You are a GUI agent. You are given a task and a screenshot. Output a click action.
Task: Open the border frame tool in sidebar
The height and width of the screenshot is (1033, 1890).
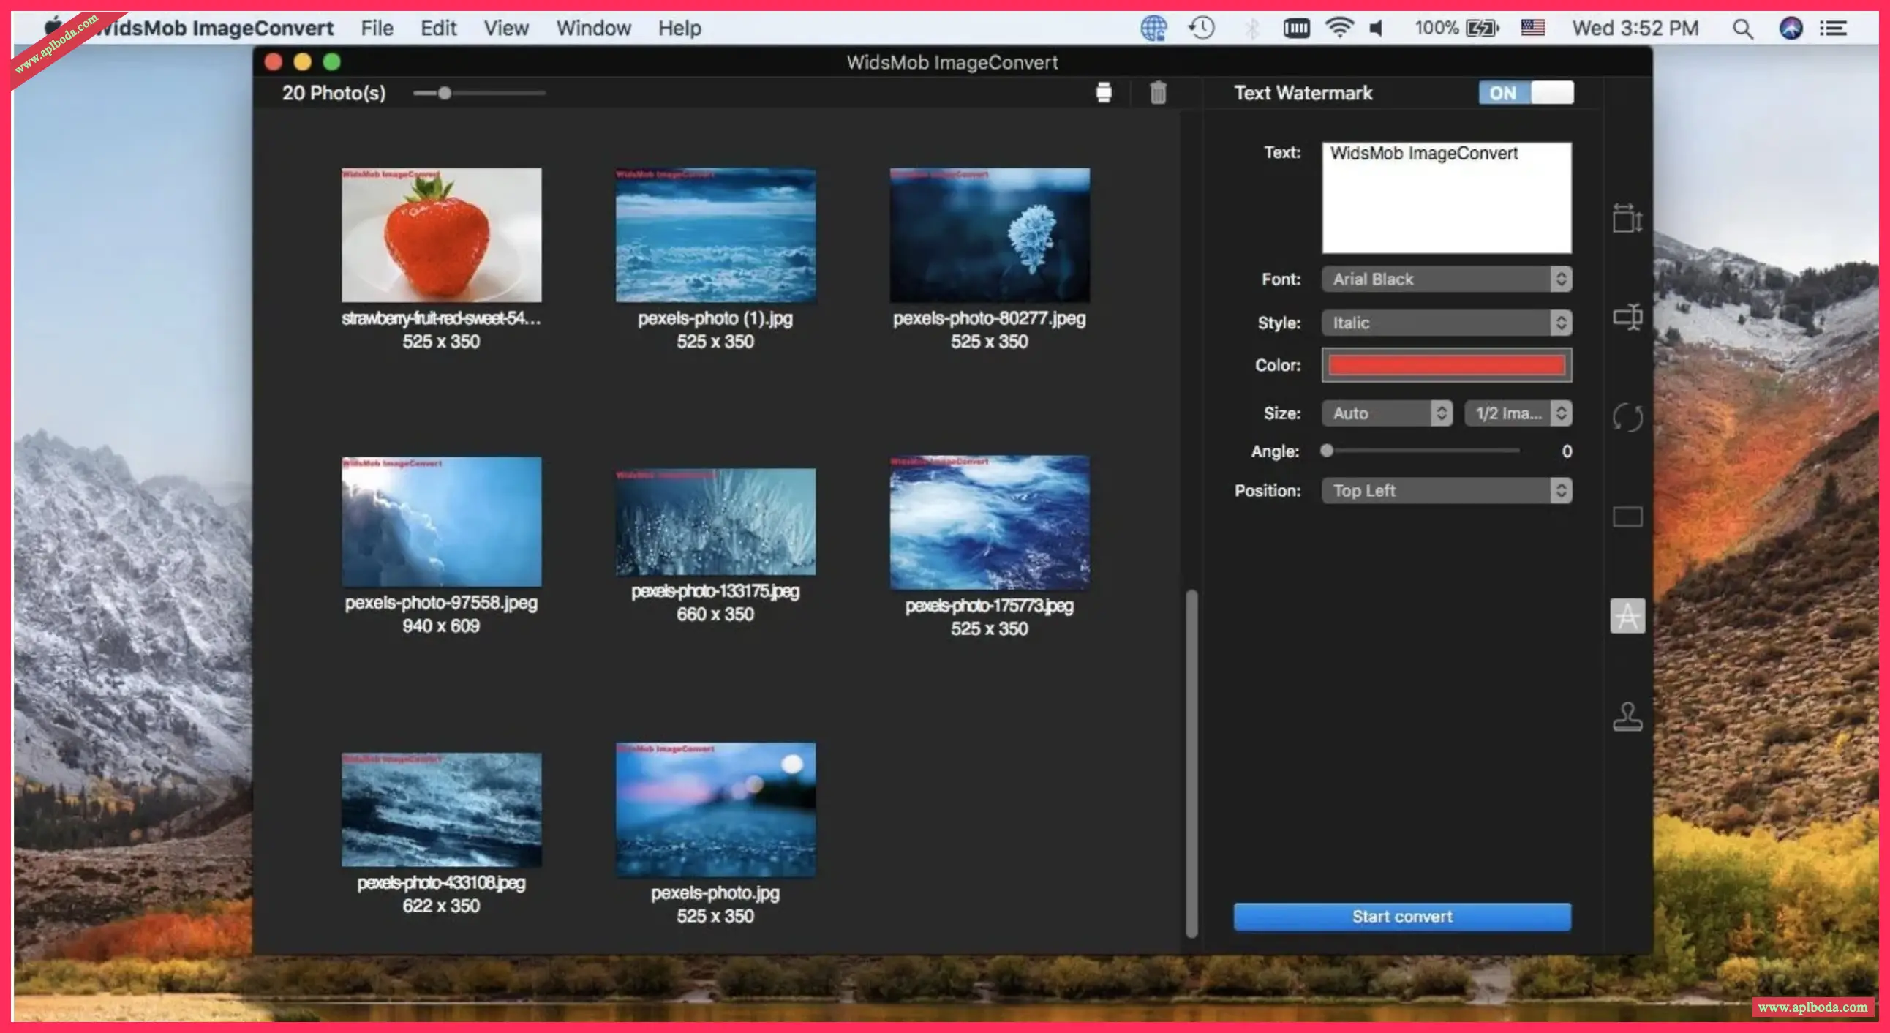(1627, 516)
